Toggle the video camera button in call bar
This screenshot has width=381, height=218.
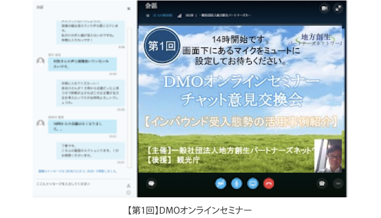click(221, 183)
